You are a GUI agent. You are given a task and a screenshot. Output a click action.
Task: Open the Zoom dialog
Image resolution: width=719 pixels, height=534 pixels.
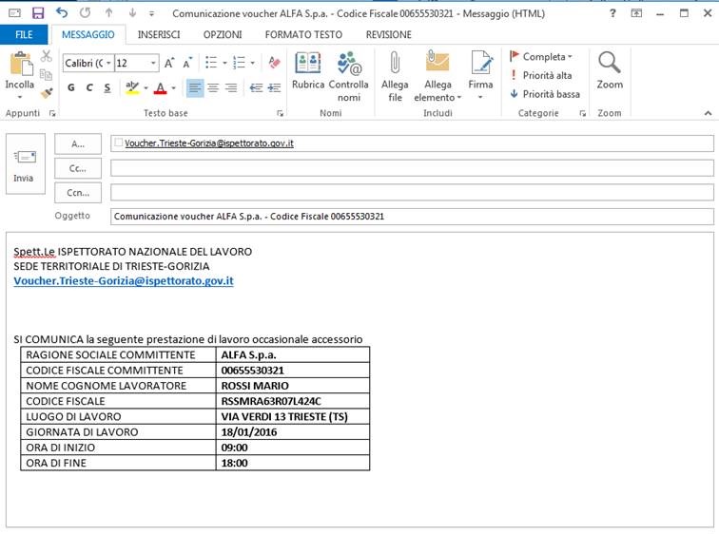[610, 71]
